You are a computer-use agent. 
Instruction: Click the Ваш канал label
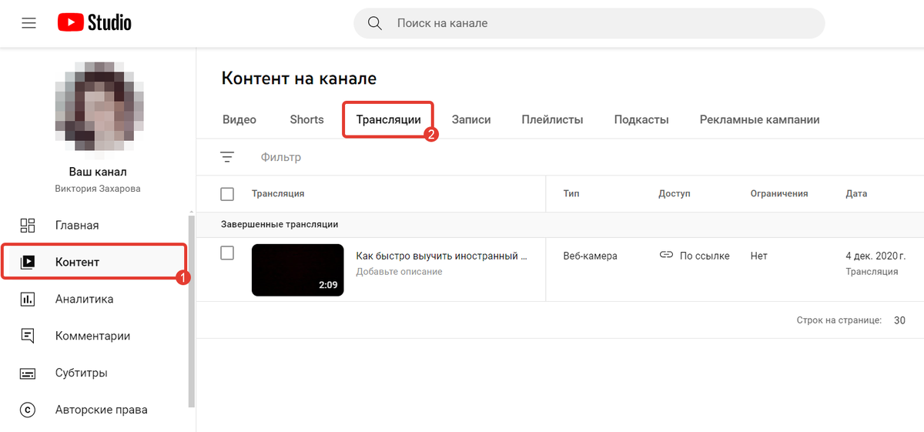[98, 172]
